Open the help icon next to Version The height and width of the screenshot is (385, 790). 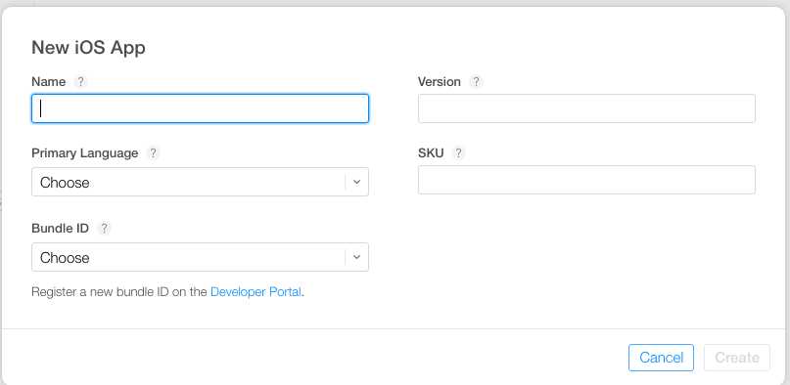476,81
